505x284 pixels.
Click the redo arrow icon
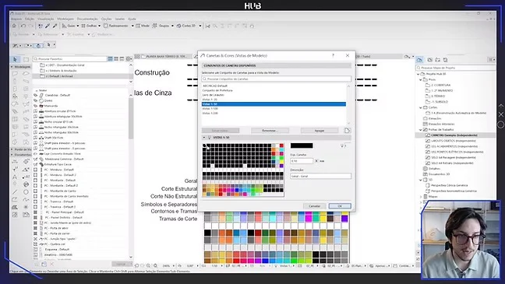pos(31,26)
